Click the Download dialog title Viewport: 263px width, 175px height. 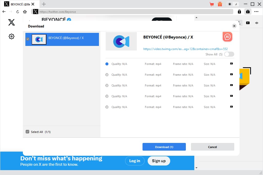click(36, 26)
